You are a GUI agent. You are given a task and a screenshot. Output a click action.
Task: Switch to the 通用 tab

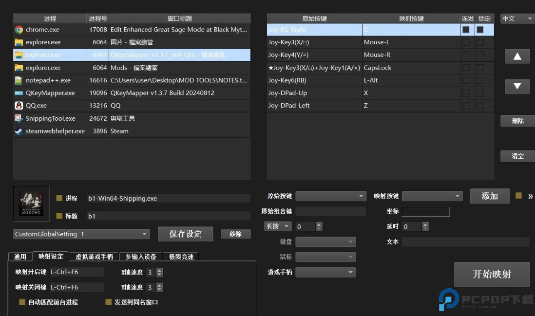point(20,257)
